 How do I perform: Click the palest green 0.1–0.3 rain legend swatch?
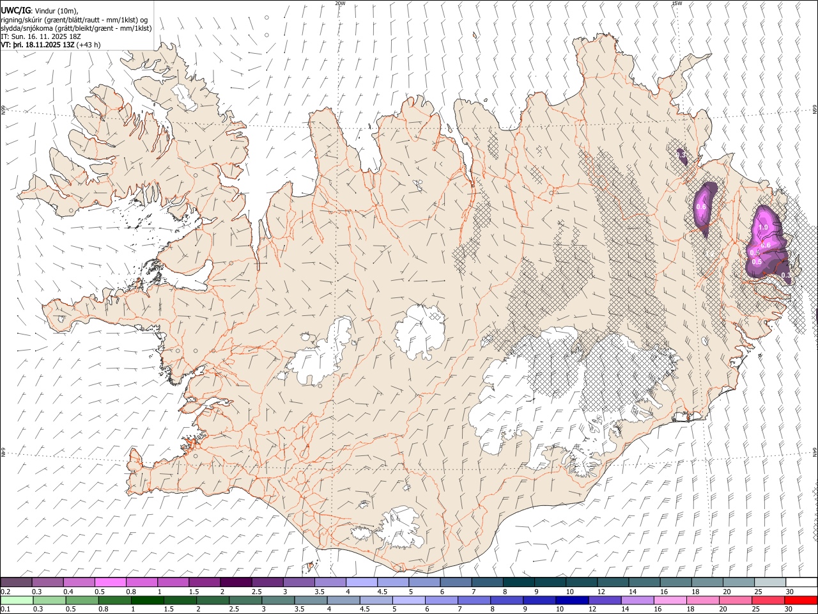(17, 600)
